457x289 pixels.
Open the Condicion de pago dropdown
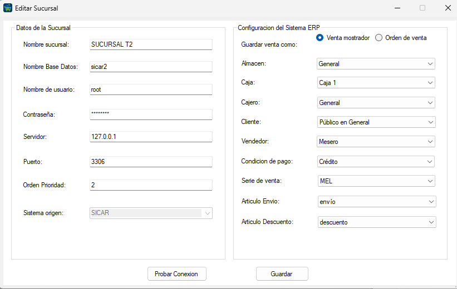coord(376,162)
